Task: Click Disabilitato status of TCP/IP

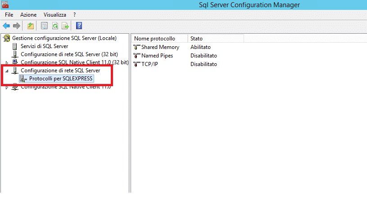Action: point(204,64)
